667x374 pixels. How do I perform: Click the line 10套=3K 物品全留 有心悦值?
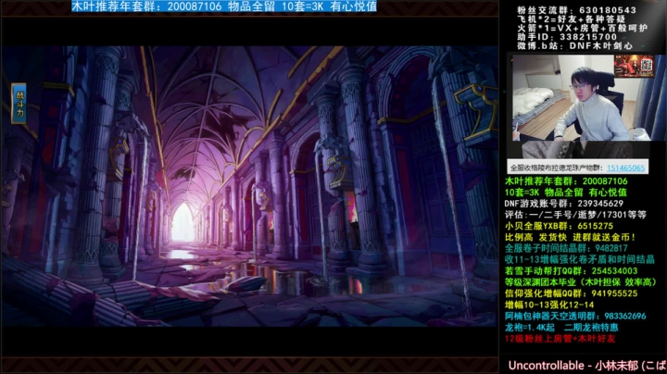click(x=565, y=193)
